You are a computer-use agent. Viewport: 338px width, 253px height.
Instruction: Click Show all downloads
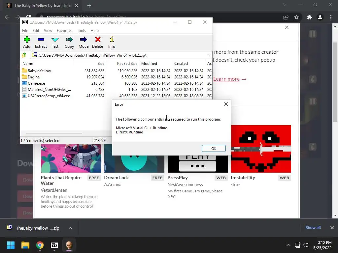(313, 228)
